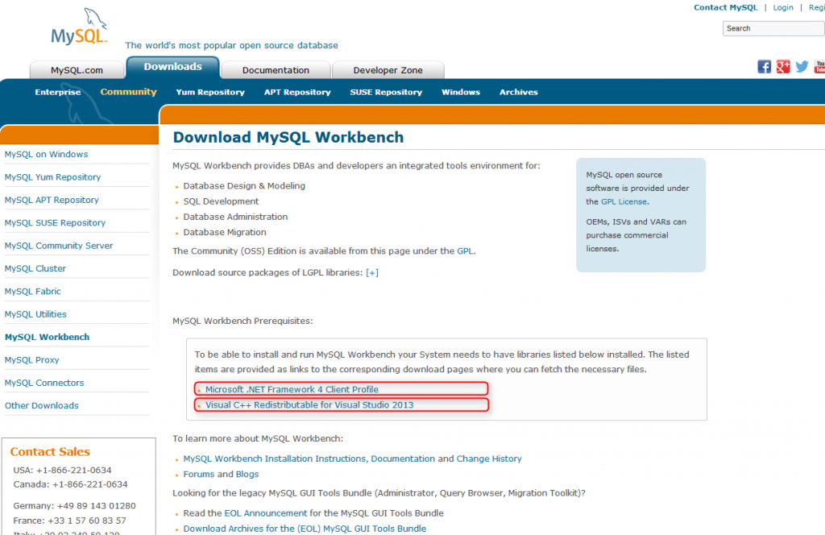Click the Login link
This screenshot has height=535, width=825.
[782, 7]
